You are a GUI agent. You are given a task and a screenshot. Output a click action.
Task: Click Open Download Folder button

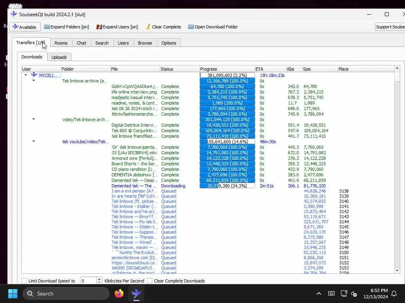click(213, 27)
